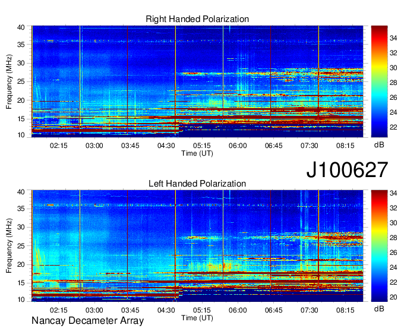
Task: Click the 03:45 tick on top time axis
Action: click(130, 146)
